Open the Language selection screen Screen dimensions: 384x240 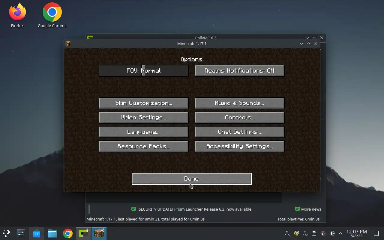(144, 132)
